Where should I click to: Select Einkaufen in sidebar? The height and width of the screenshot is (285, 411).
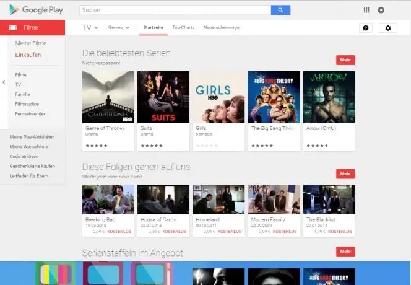(28, 55)
